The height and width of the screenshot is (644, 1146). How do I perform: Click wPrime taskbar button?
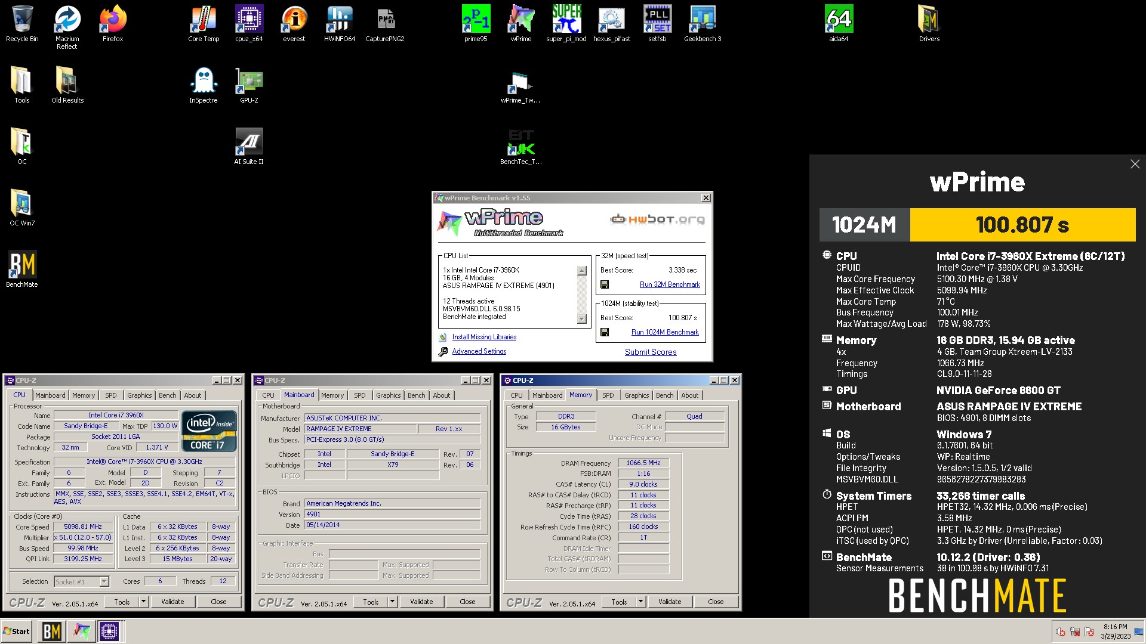pos(81,631)
